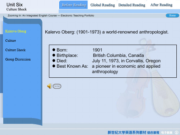Open Culture Shock in the sidebar
The height and width of the screenshot is (135, 180).
(x=15, y=50)
